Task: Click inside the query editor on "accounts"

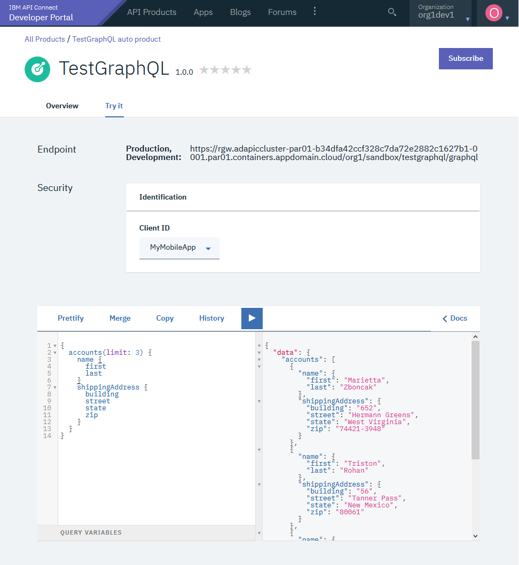Action: click(85, 353)
